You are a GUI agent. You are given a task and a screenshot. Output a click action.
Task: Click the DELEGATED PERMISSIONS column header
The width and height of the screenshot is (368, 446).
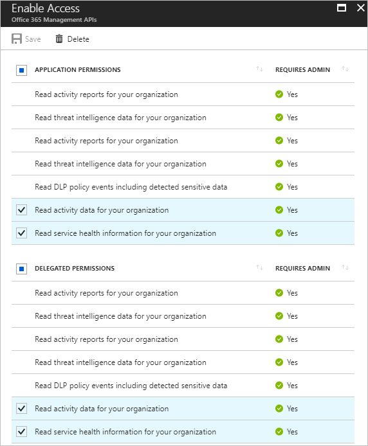click(75, 268)
